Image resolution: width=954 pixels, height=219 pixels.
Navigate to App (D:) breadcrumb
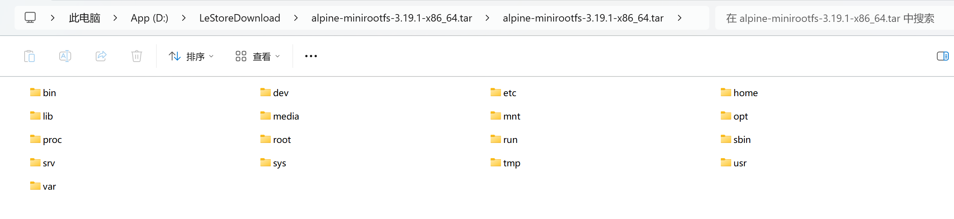click(149, 18)
